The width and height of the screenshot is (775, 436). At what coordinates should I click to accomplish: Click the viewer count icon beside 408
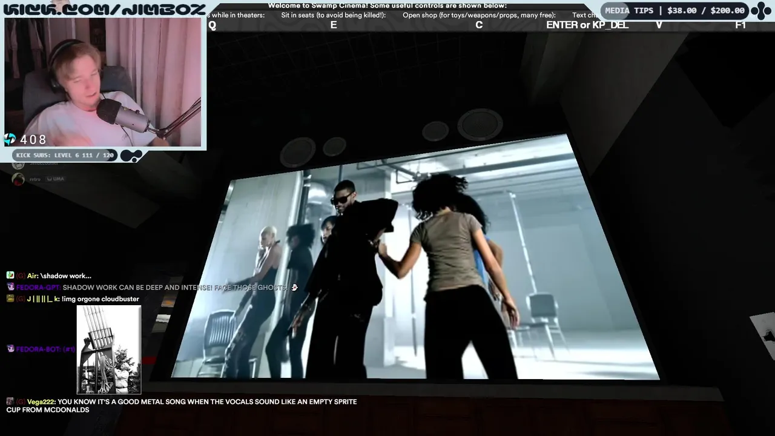(10, 139)
